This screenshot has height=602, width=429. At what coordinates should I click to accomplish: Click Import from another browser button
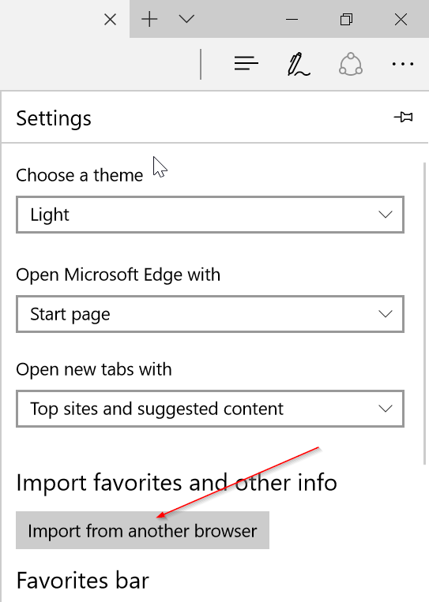coord(143,530)
